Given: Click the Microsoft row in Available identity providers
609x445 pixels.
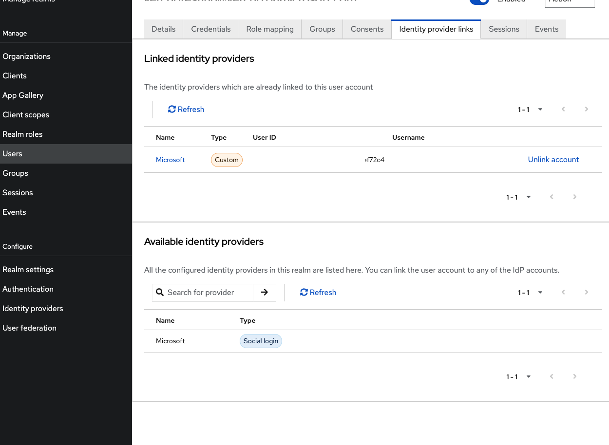Looking at the screenshot, I should pyautogui.click(x=373, y=341).
